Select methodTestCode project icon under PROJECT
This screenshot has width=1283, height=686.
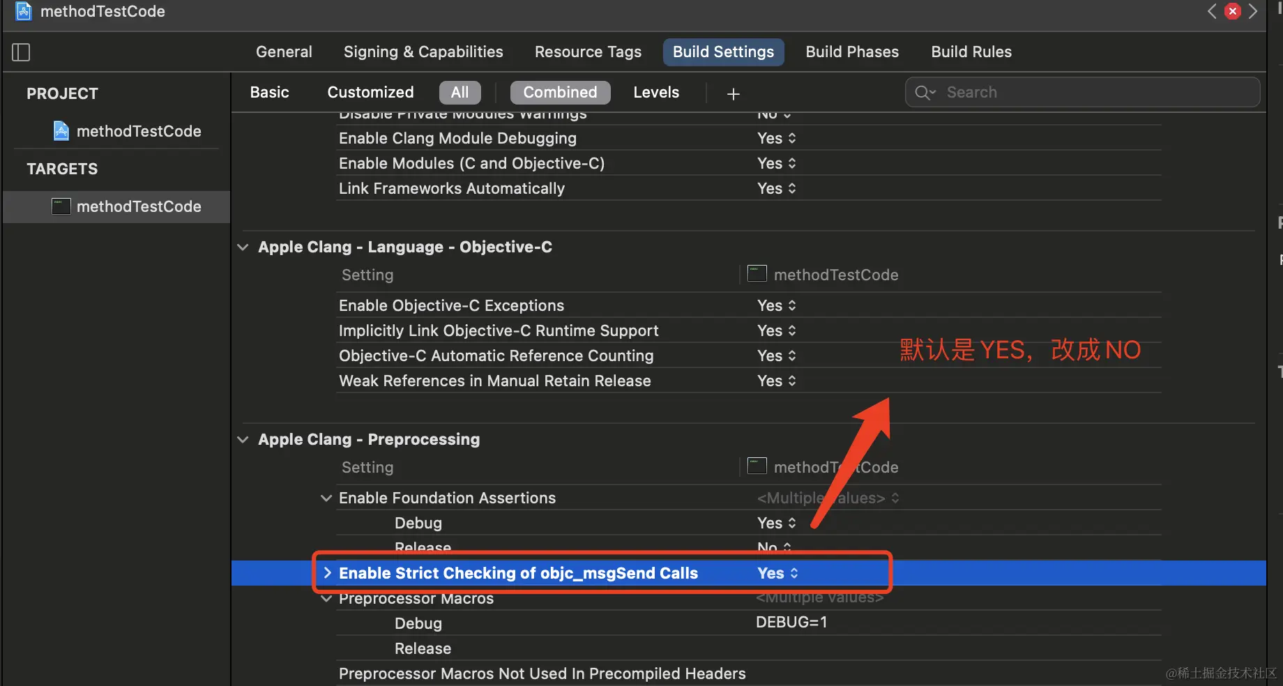click(61, 131)
